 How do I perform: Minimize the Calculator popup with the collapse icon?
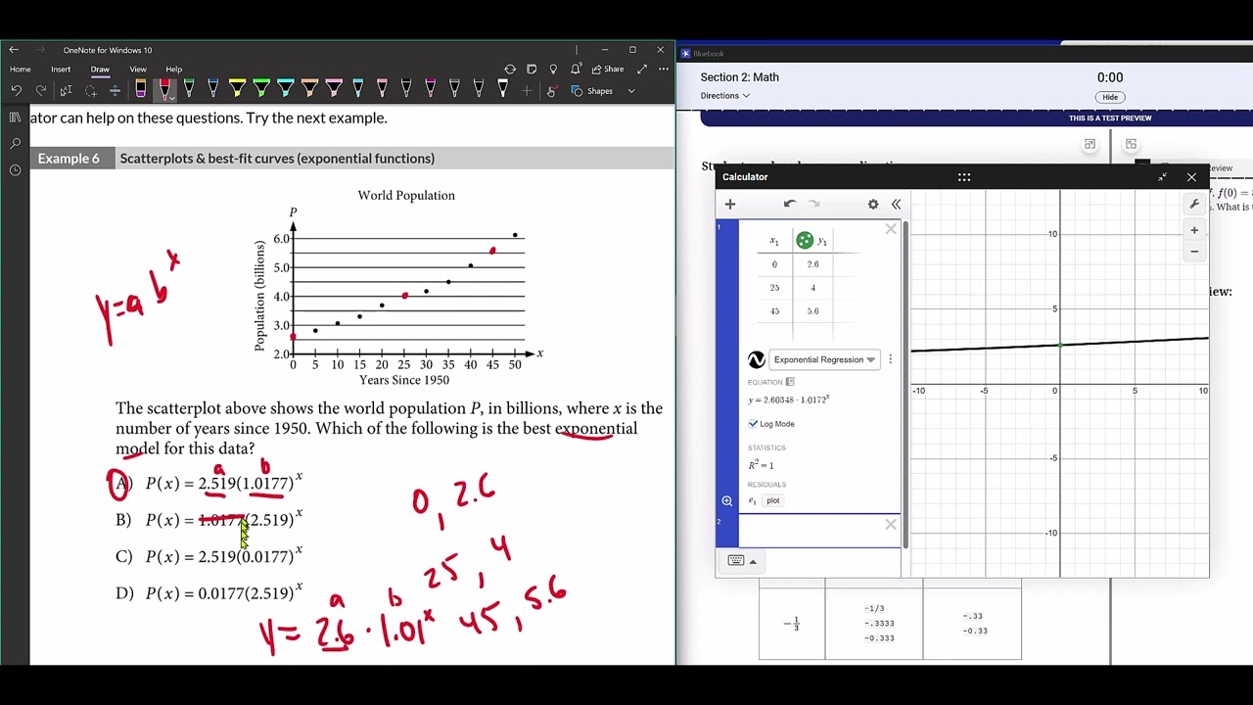click(1162, 177)
